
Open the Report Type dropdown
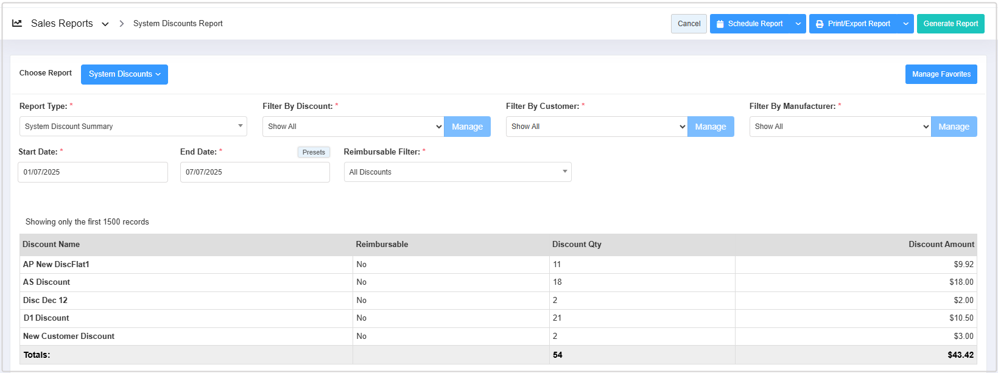click(133, 127)
